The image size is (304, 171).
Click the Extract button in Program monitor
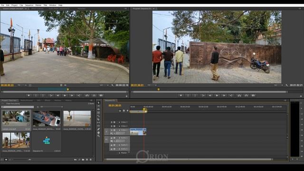[x=246, y=95]
